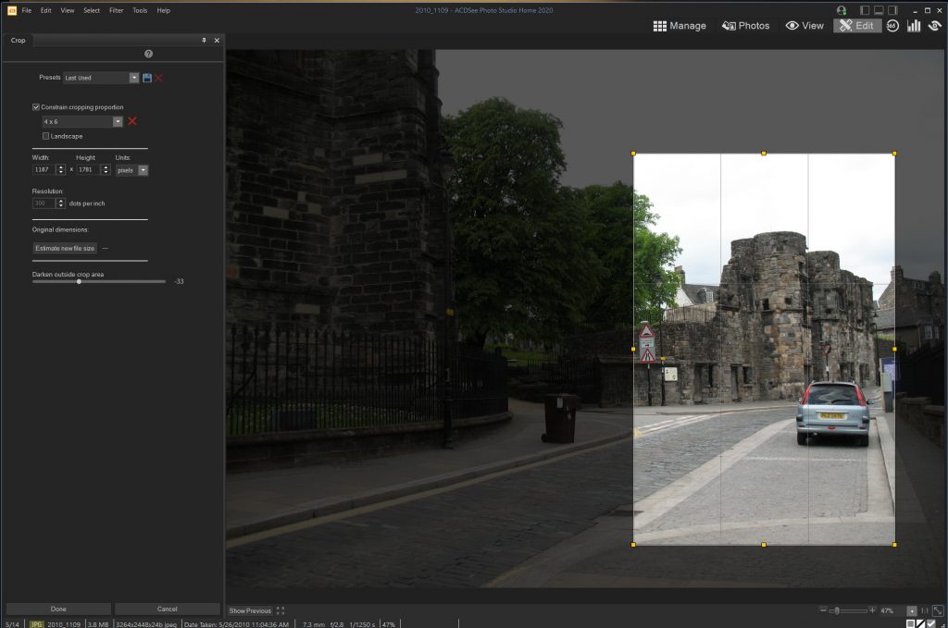Pin the Crop panel
948x628 pixels.
pyautogui.click(x=205, y=41)
